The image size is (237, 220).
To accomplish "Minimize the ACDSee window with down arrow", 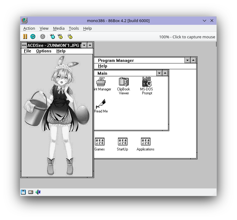I will click(x=84, y=45).
